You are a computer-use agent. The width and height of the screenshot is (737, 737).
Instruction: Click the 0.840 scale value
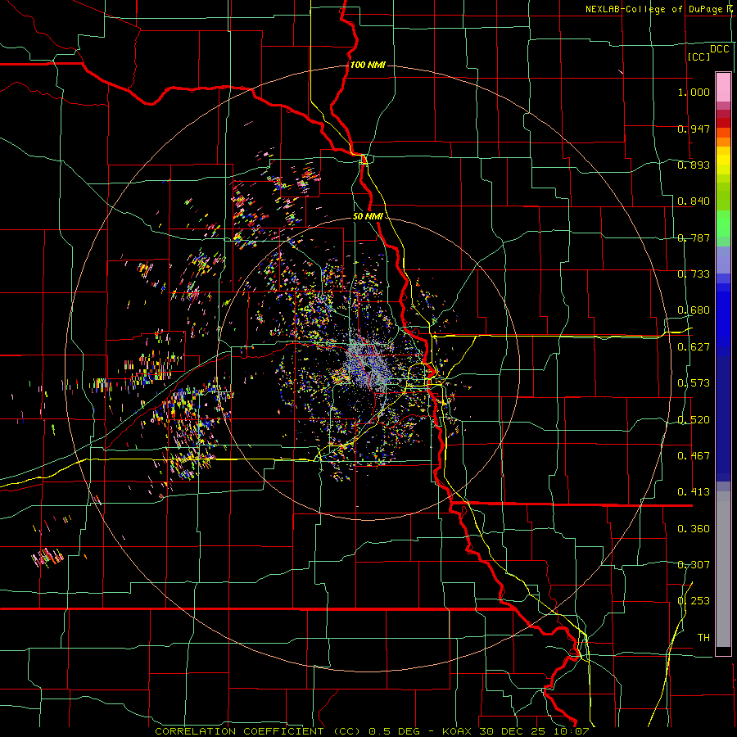[x=694, y=201]
